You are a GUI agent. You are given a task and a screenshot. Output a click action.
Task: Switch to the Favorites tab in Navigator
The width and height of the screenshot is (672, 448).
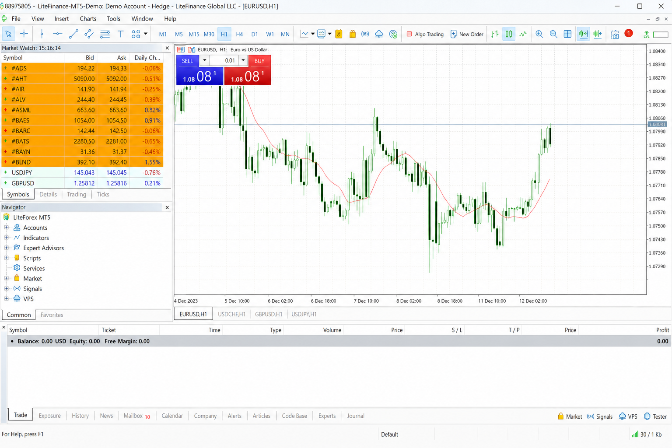click(52, 315)
